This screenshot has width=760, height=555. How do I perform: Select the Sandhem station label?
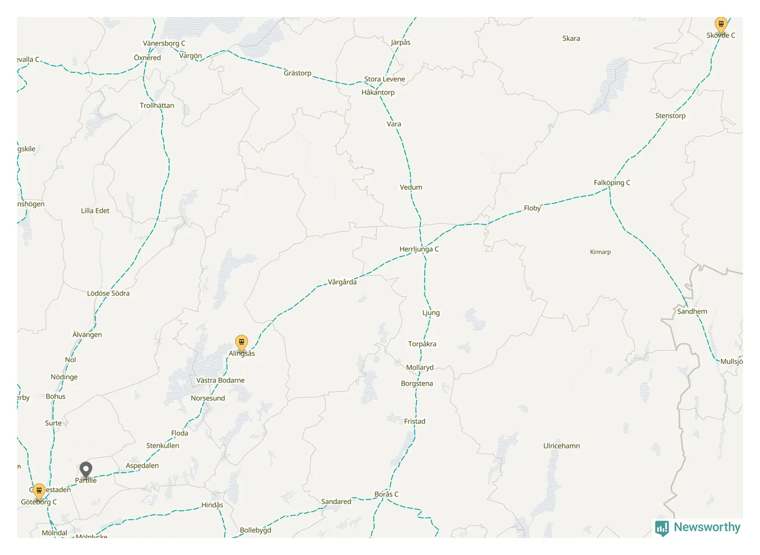[692, 311]
